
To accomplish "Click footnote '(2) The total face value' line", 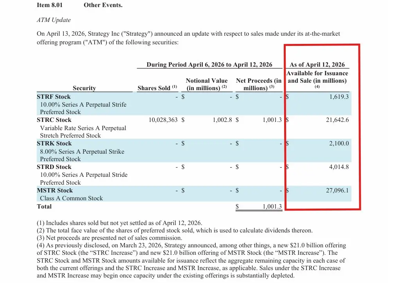I will (175, 230).
